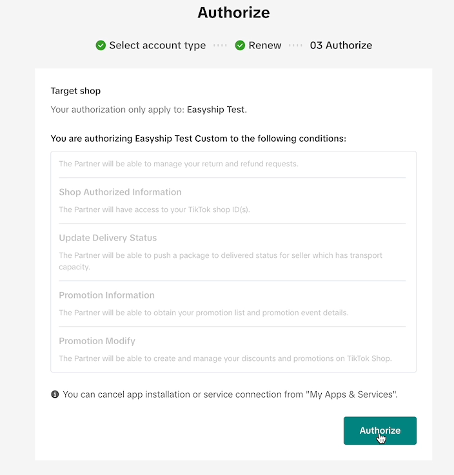Click the Promotion Information heading
454x475 pixels.
coord(106,295)
